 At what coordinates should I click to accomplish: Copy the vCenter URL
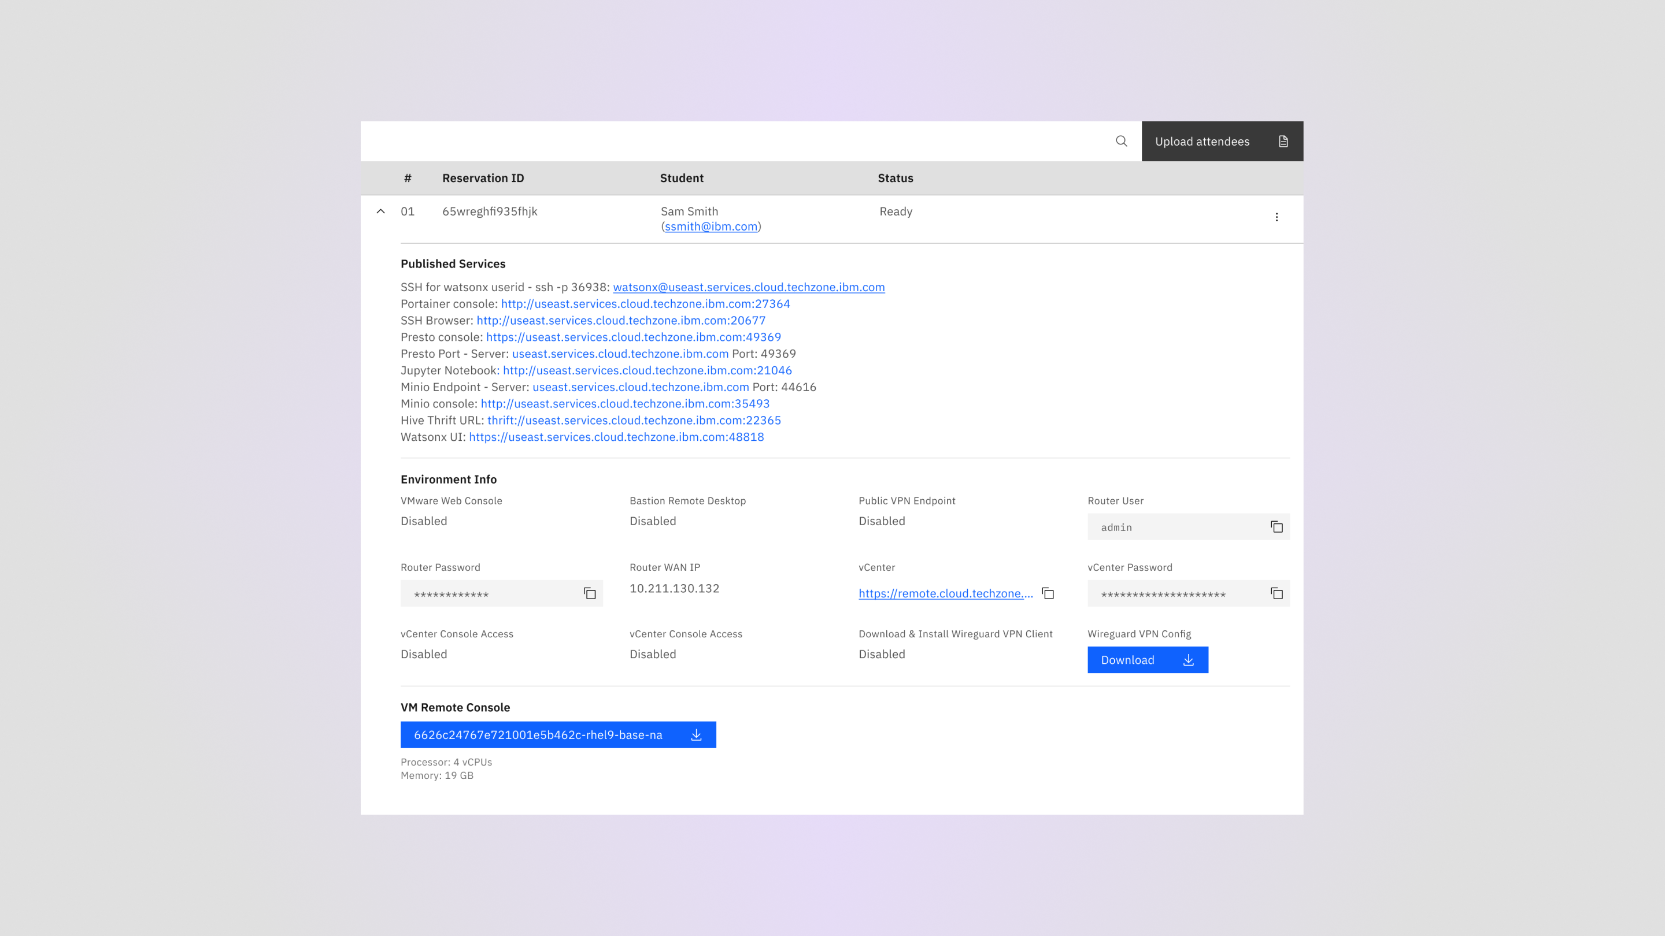point(1048,593)
